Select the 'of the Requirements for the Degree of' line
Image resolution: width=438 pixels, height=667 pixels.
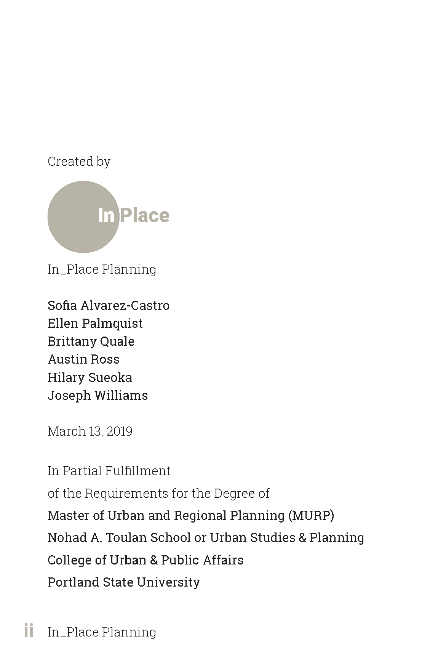[x=158, y=494]
